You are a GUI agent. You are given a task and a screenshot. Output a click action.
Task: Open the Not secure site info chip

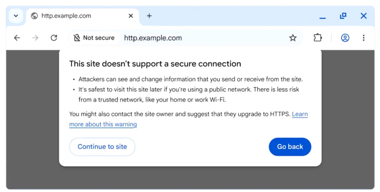(x=94, y=38)
